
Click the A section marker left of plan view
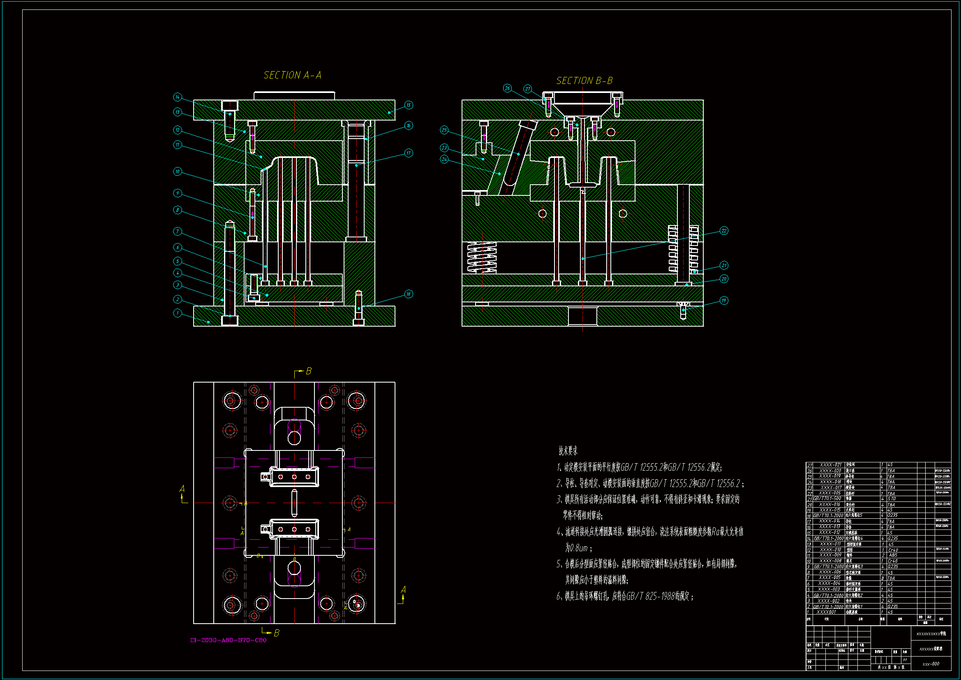182,489
